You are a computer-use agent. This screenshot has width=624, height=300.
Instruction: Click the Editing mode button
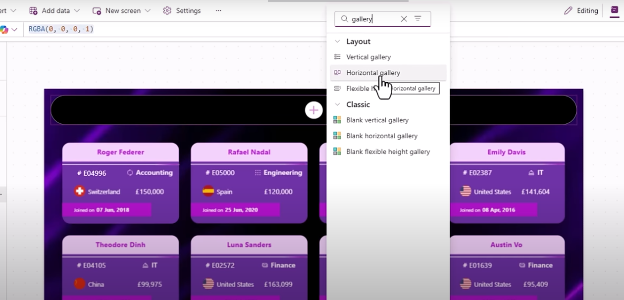(581, 10)
